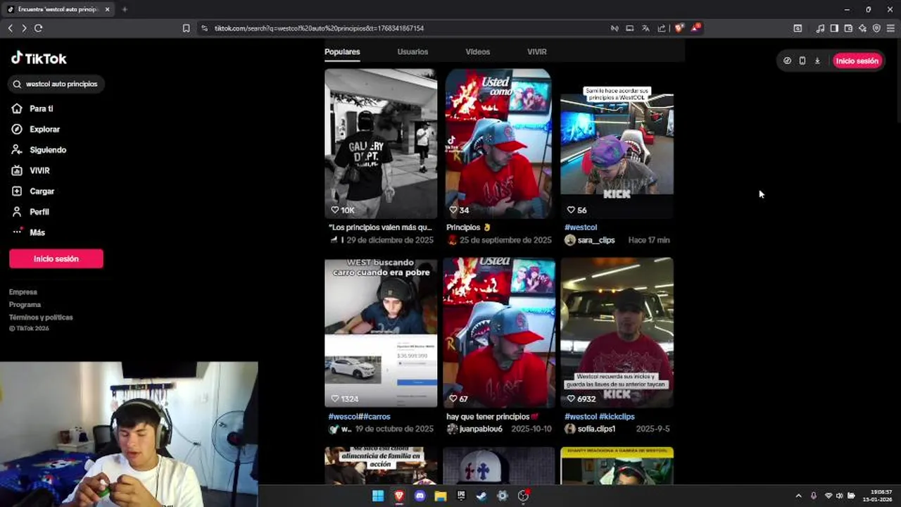Switch to the VIVIR results tab
Viewport: 901px width, 507px height.
[537, 52]
